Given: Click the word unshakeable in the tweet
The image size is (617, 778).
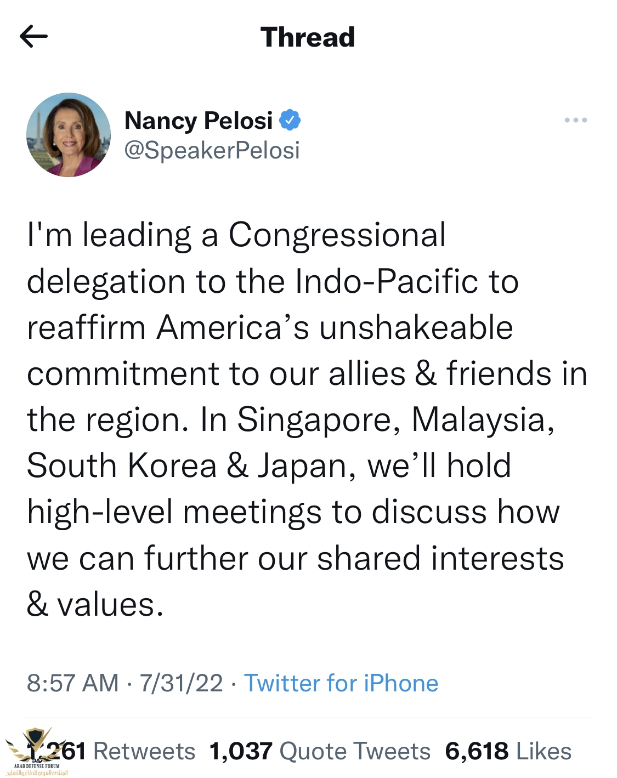Looking at the screenshot, I should click(x=416, y=328).
